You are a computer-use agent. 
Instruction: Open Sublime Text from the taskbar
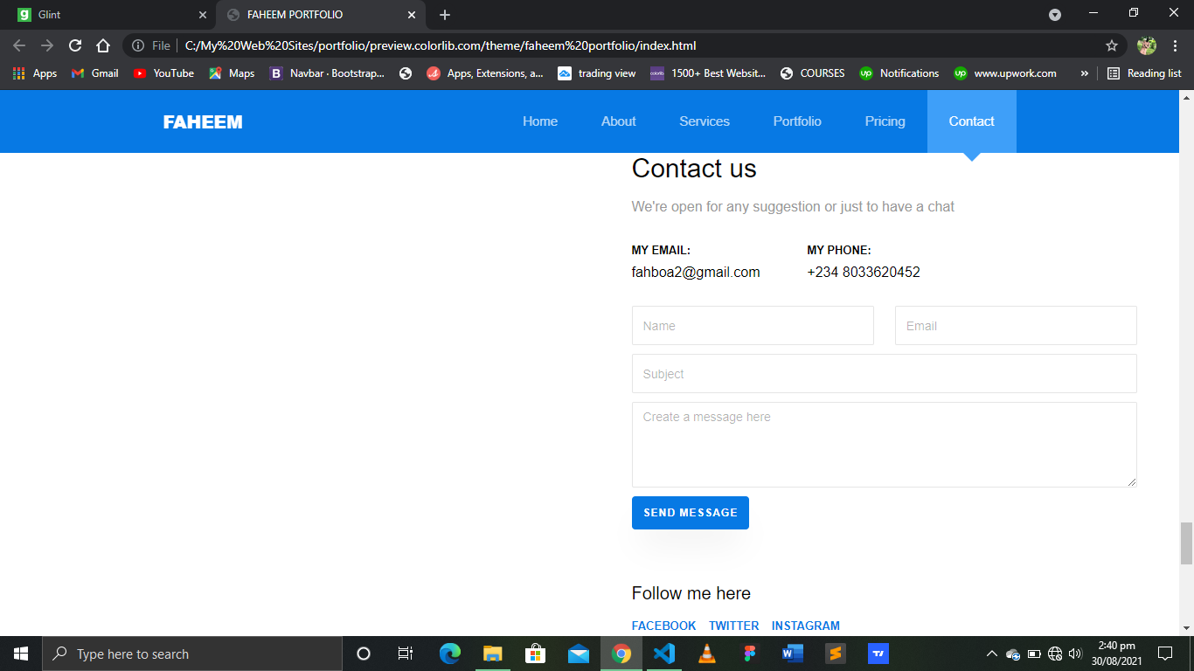click(x=836, y=654)
